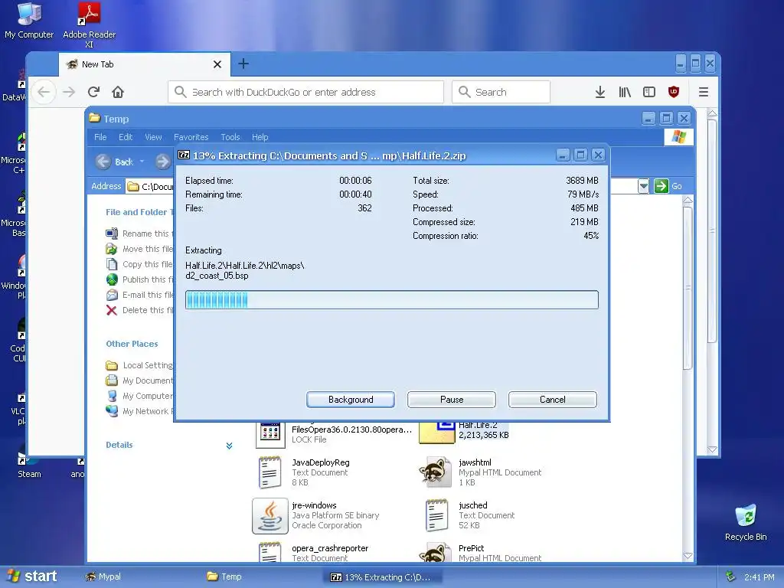Select the Half.Life.2 archive file
784x588 pixels.
click(464, 433)
